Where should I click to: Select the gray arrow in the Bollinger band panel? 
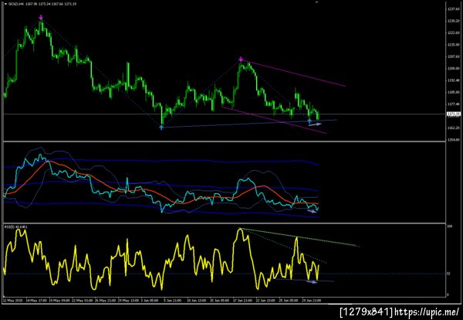[x=312, y=211]
